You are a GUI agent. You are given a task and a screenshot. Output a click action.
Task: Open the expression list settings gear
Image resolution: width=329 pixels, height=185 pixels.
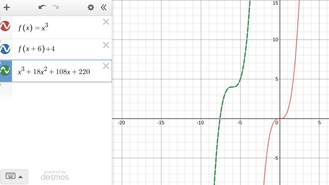[91, 8]
